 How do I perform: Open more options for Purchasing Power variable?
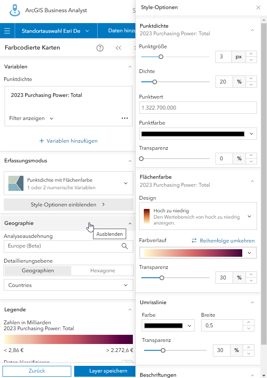click(x=125, y=118)
